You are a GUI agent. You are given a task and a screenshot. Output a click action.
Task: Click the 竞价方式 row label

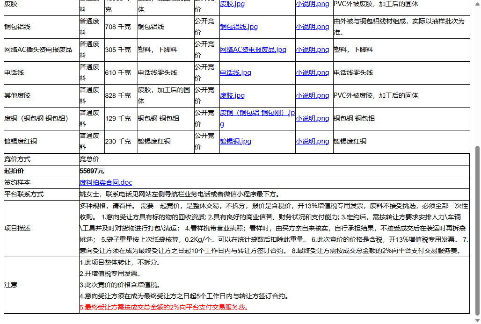click(x=17, y=159)
